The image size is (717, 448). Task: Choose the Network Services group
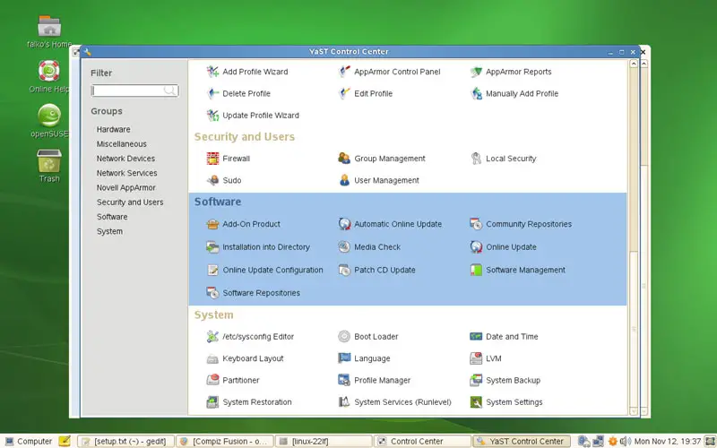(126, 173)
